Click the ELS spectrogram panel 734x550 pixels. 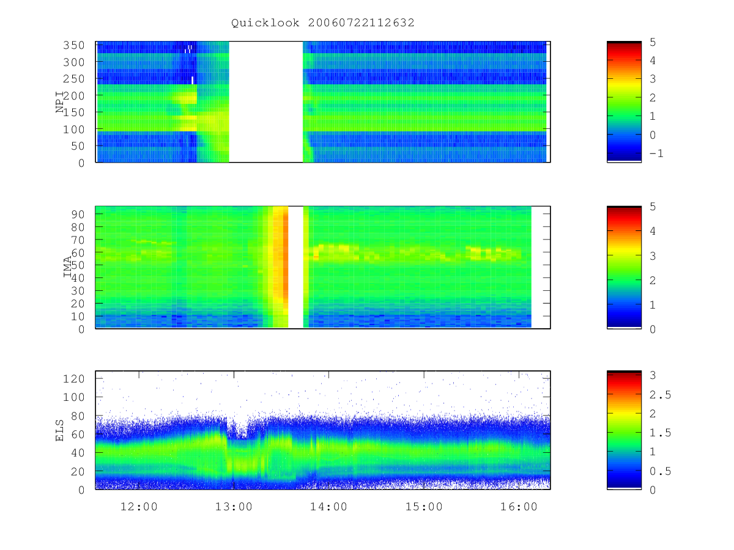point(323,430)
